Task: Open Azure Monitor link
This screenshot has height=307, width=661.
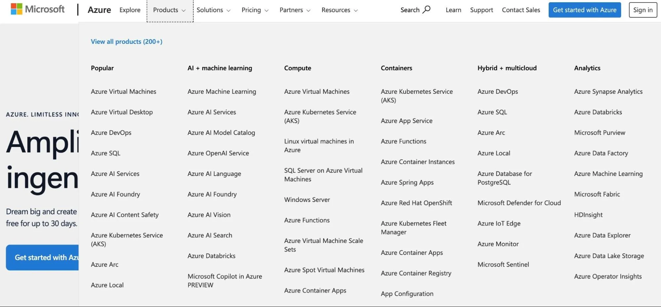Action: point(498,244)
